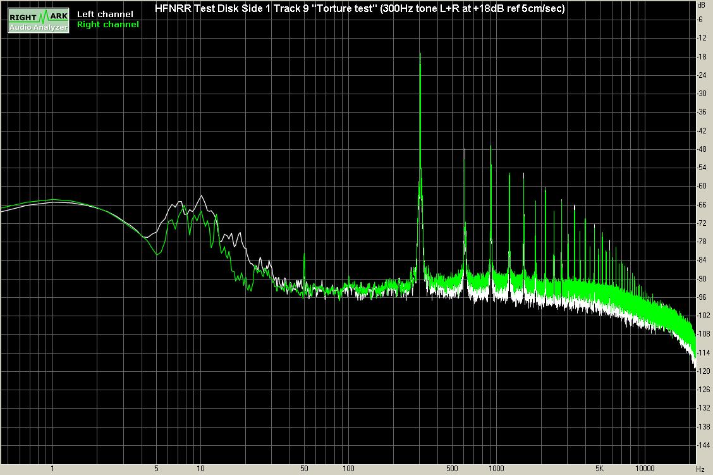Select the "Right channel" legend label
This screenshot has height=475, width=713.
tap(108, 25)
